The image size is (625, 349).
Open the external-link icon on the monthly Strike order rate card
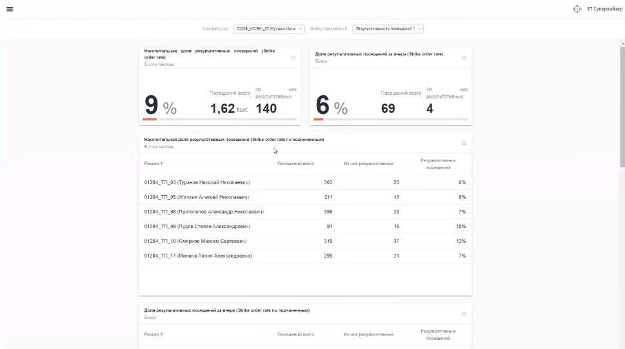(x=293, y=57)
